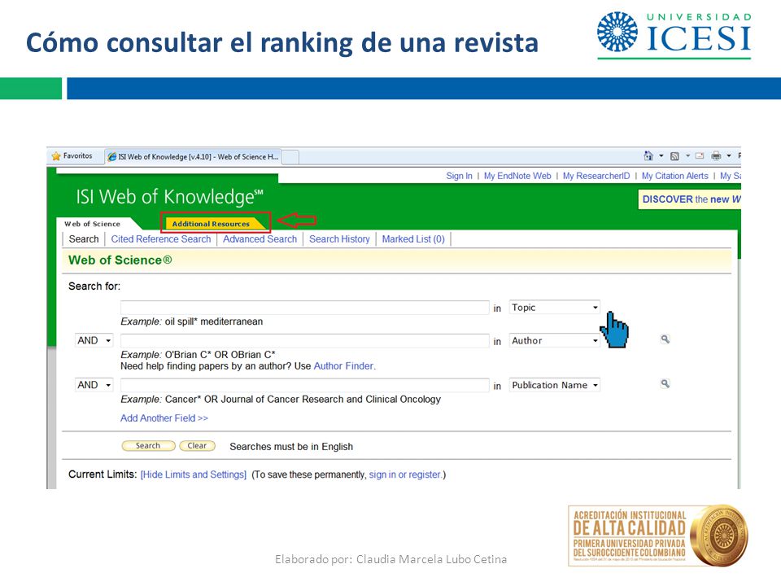Open the Author field dropdown
This screenshot has width=781, height=586.
pyautogui.click(x=554, y=340)
